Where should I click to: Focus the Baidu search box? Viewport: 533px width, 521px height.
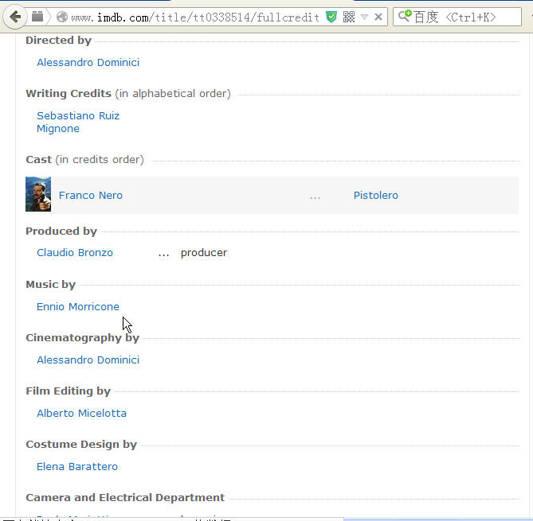pyautogui.click(x=457, y=17)
